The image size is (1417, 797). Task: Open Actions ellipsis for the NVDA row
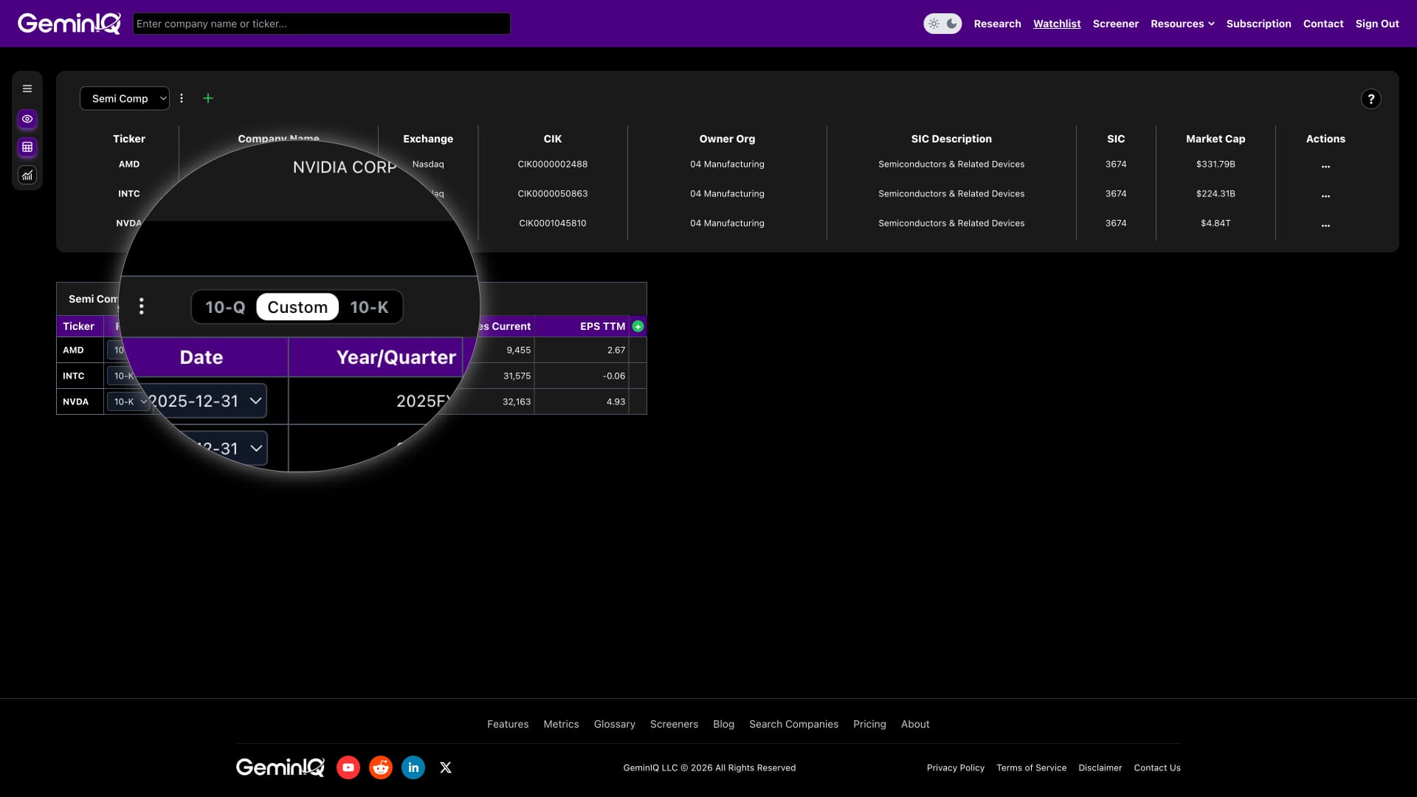point(1325,224)
